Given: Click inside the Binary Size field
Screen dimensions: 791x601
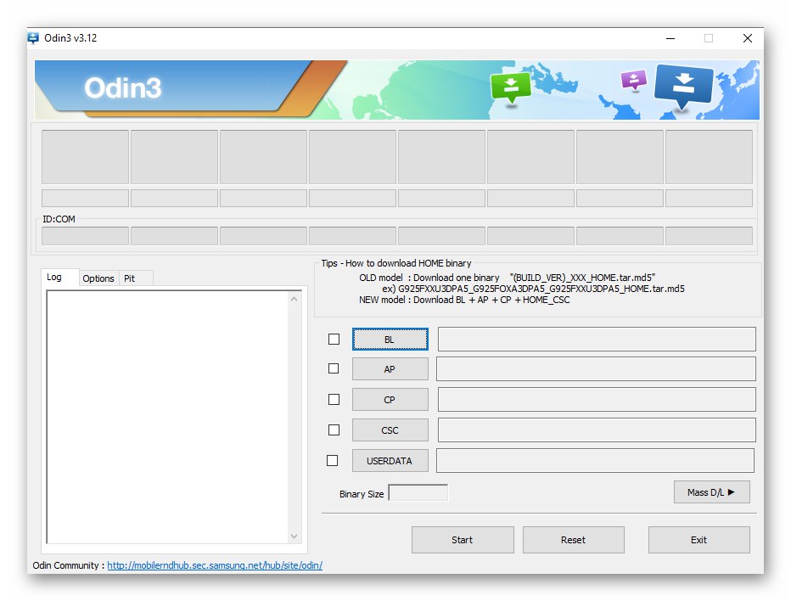Looking at the screenshot, I should (418, 492).
